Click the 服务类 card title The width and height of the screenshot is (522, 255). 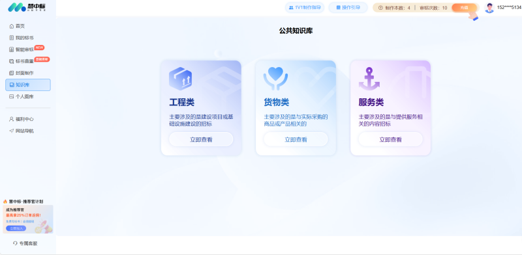[371, 102]
